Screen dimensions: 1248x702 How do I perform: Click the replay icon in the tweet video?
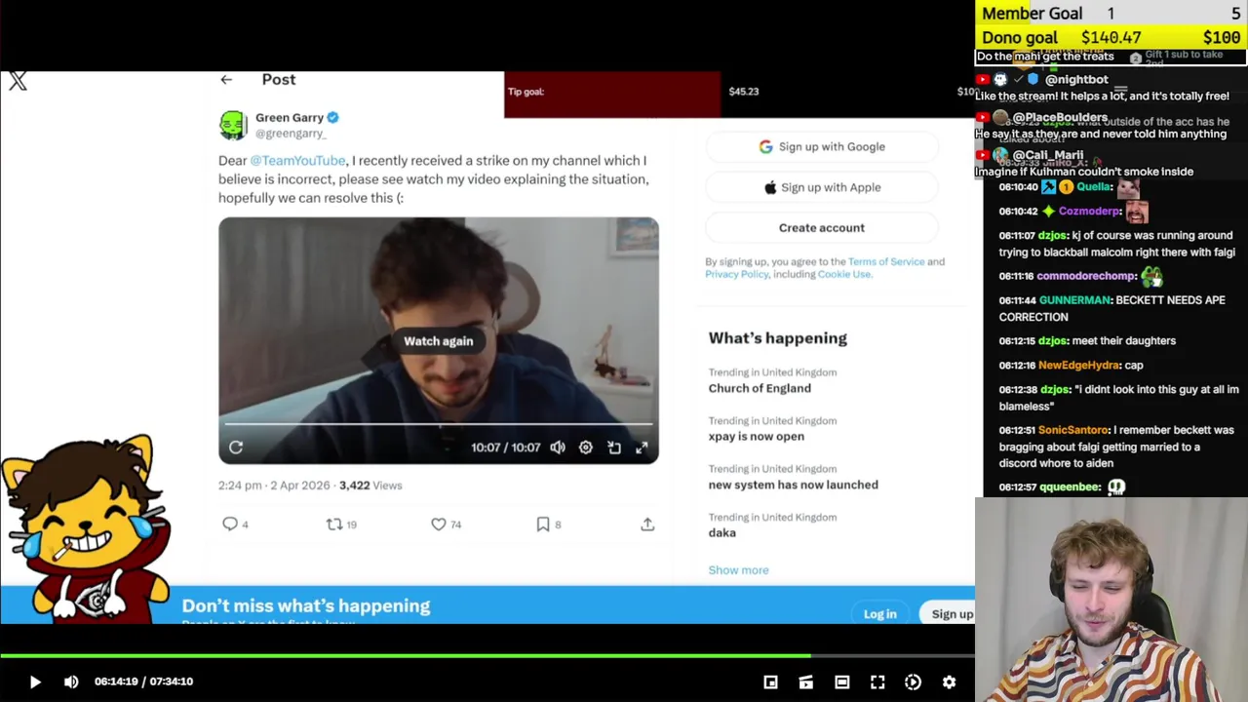pos(236,448)
